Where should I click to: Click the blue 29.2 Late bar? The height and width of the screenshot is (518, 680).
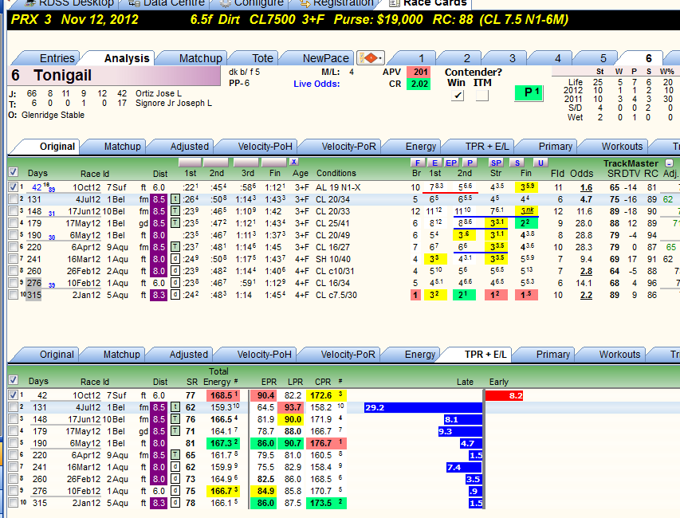(x=423, y=407)
